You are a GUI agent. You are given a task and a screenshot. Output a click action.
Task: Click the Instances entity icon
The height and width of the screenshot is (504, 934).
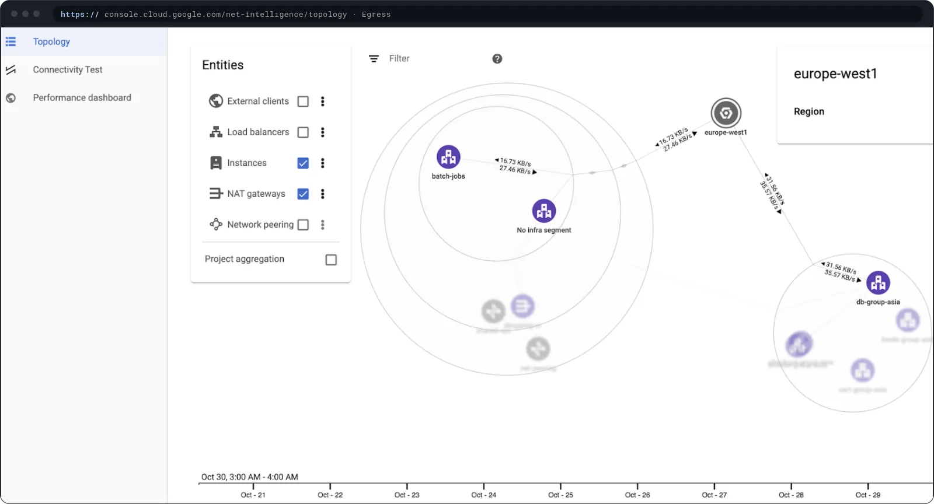pyautogui.click(x=216, y=163)
